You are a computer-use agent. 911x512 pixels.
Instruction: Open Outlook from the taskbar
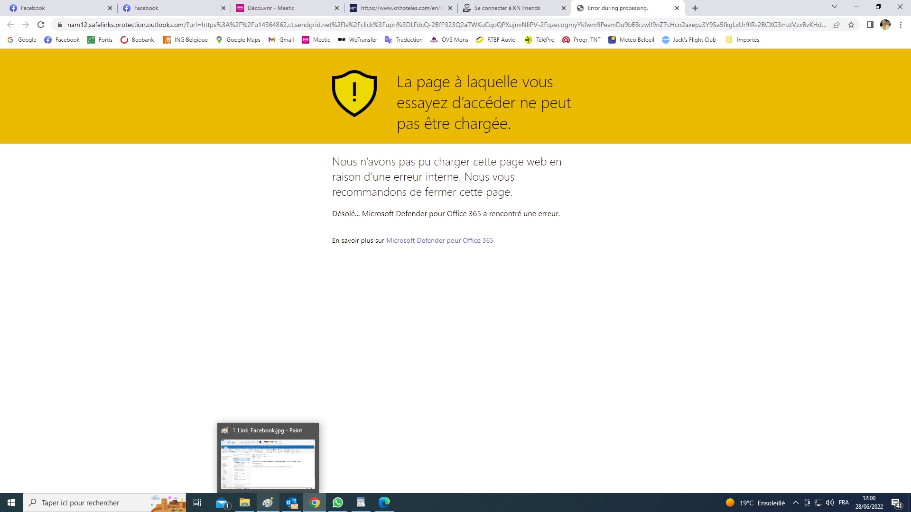[x=291, y=503]
